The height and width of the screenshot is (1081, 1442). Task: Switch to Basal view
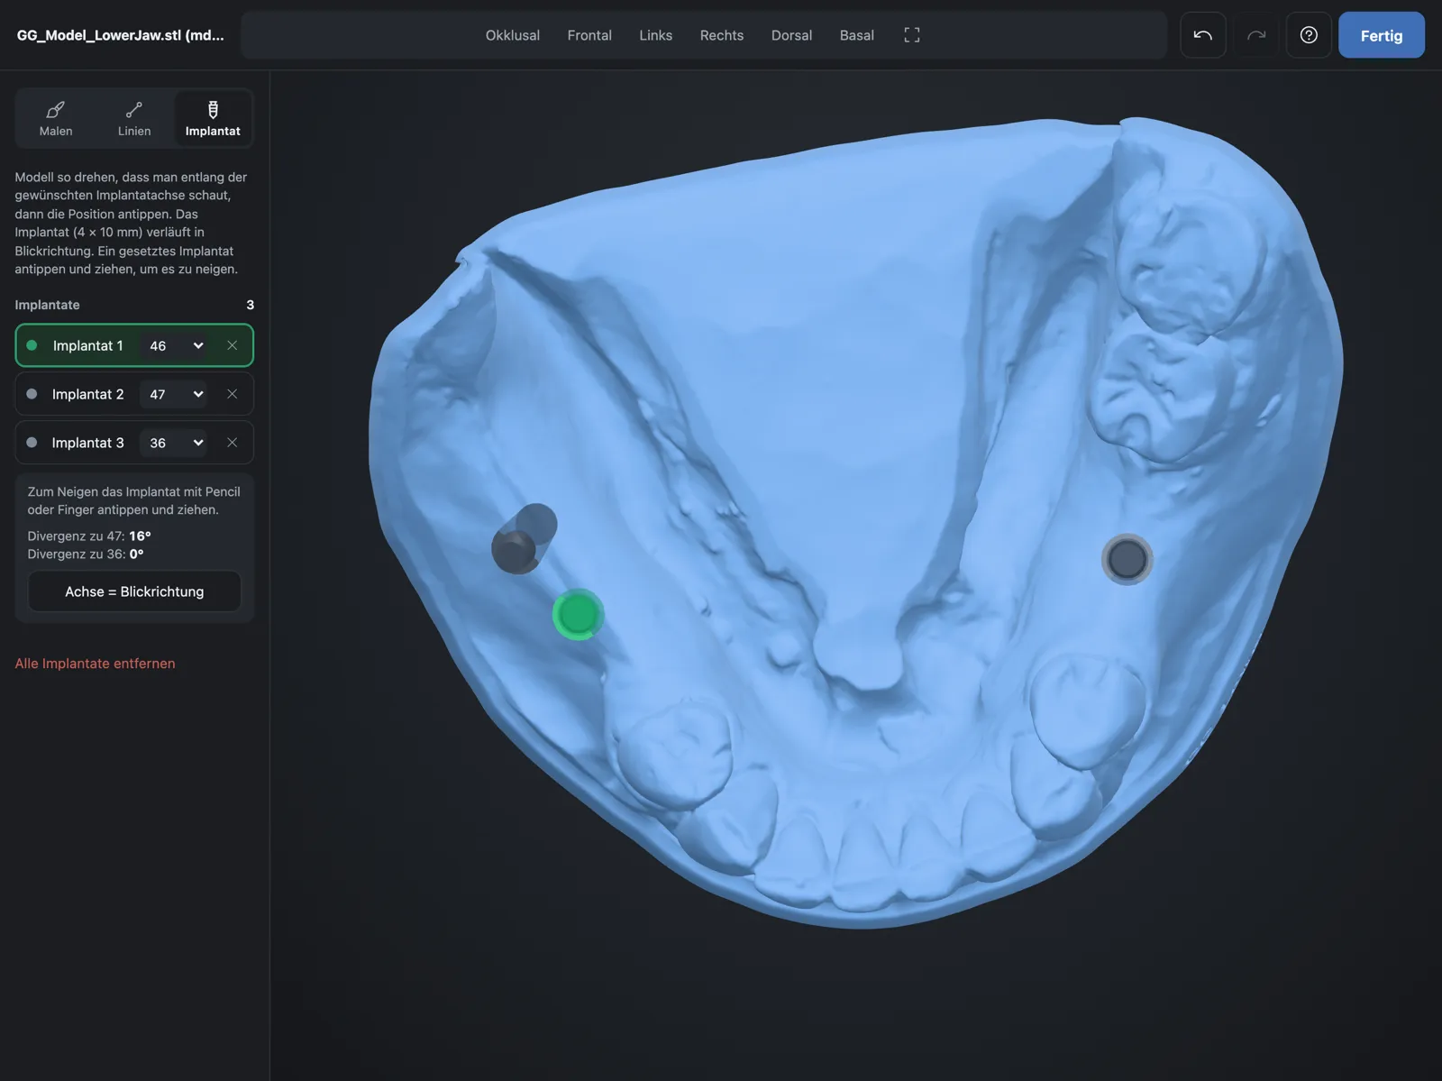coord(857,35)
